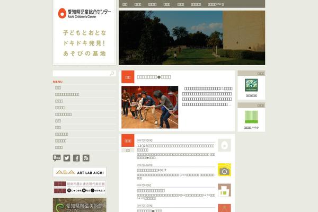Click the small grey button under news tag

(128, 151)
